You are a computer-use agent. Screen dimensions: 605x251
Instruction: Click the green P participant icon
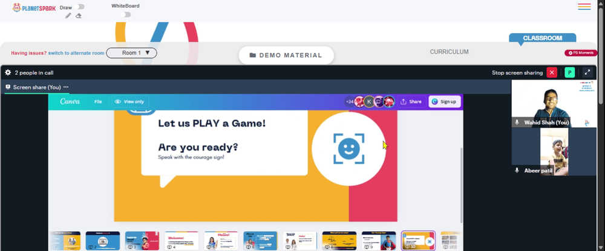click(x=569, y=72)
